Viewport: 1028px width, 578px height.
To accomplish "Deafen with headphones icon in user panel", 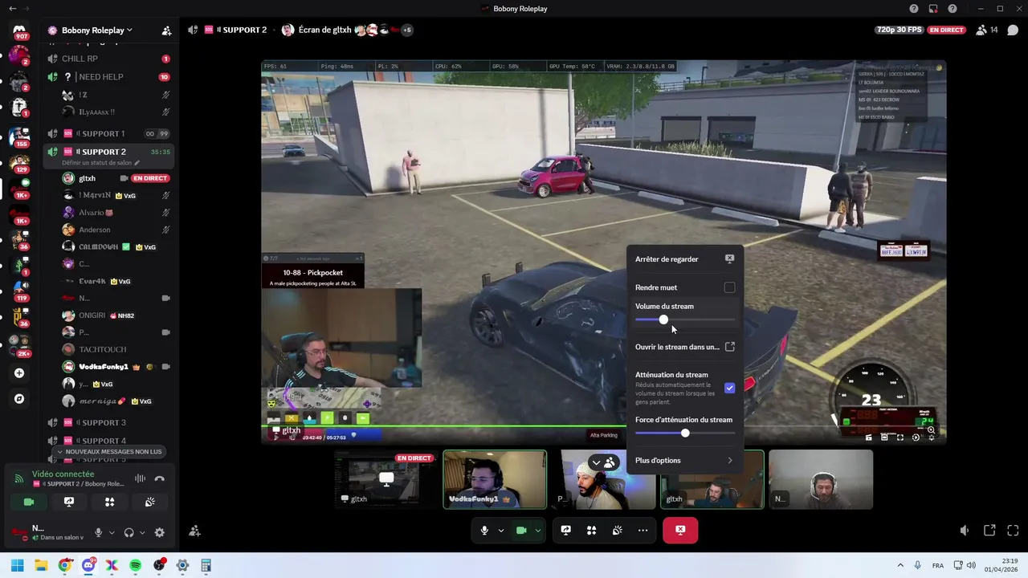I will [x=128, y=532].
